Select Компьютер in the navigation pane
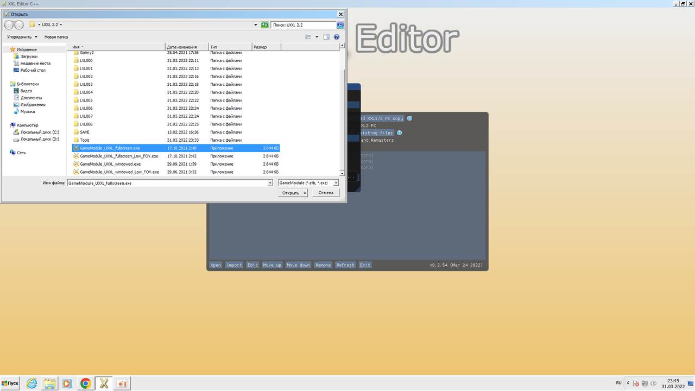The width and height of the screenshot is (695, 391). click(27, 125)
